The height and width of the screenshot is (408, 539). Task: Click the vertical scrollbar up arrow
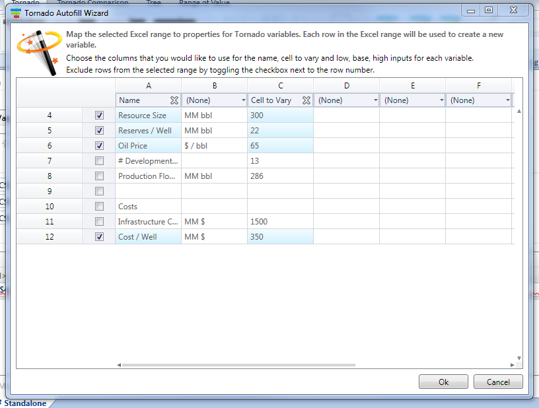[x=519, y=111]
